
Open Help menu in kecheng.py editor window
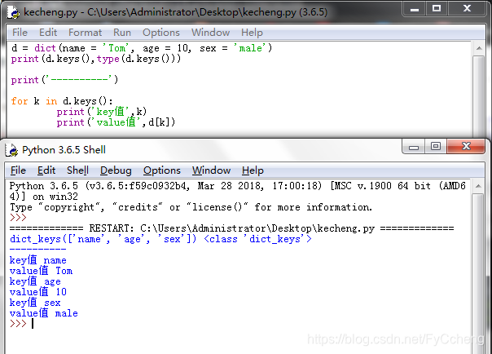tap(252, 33)
